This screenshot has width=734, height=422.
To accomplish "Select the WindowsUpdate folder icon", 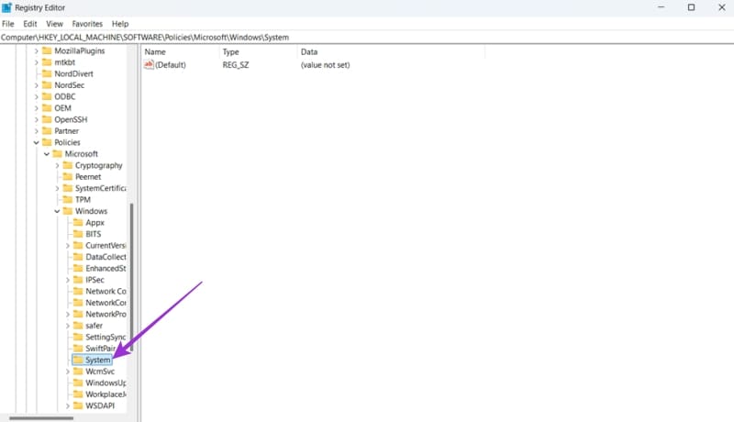I will pos(78,383).
